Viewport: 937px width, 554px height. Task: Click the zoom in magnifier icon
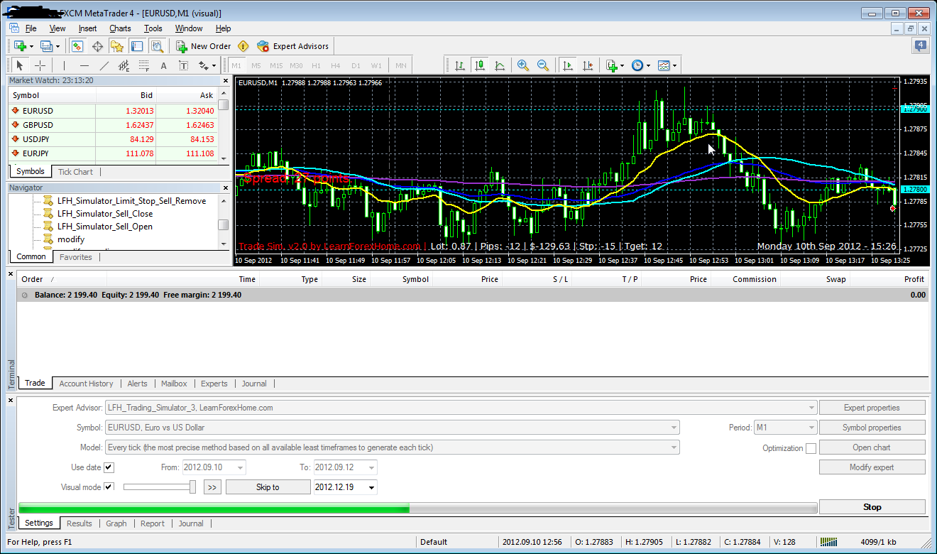coord(523,65)
